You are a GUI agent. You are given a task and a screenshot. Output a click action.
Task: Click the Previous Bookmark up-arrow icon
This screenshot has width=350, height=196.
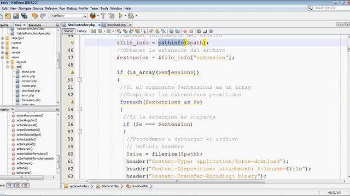pos(151,31)
